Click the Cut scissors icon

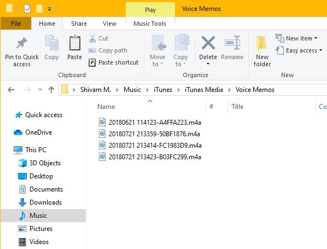[x=92, y=38]
